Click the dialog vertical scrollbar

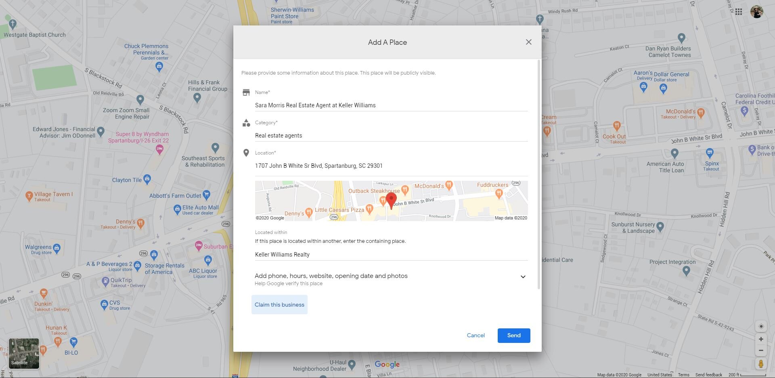pos(538,174)
